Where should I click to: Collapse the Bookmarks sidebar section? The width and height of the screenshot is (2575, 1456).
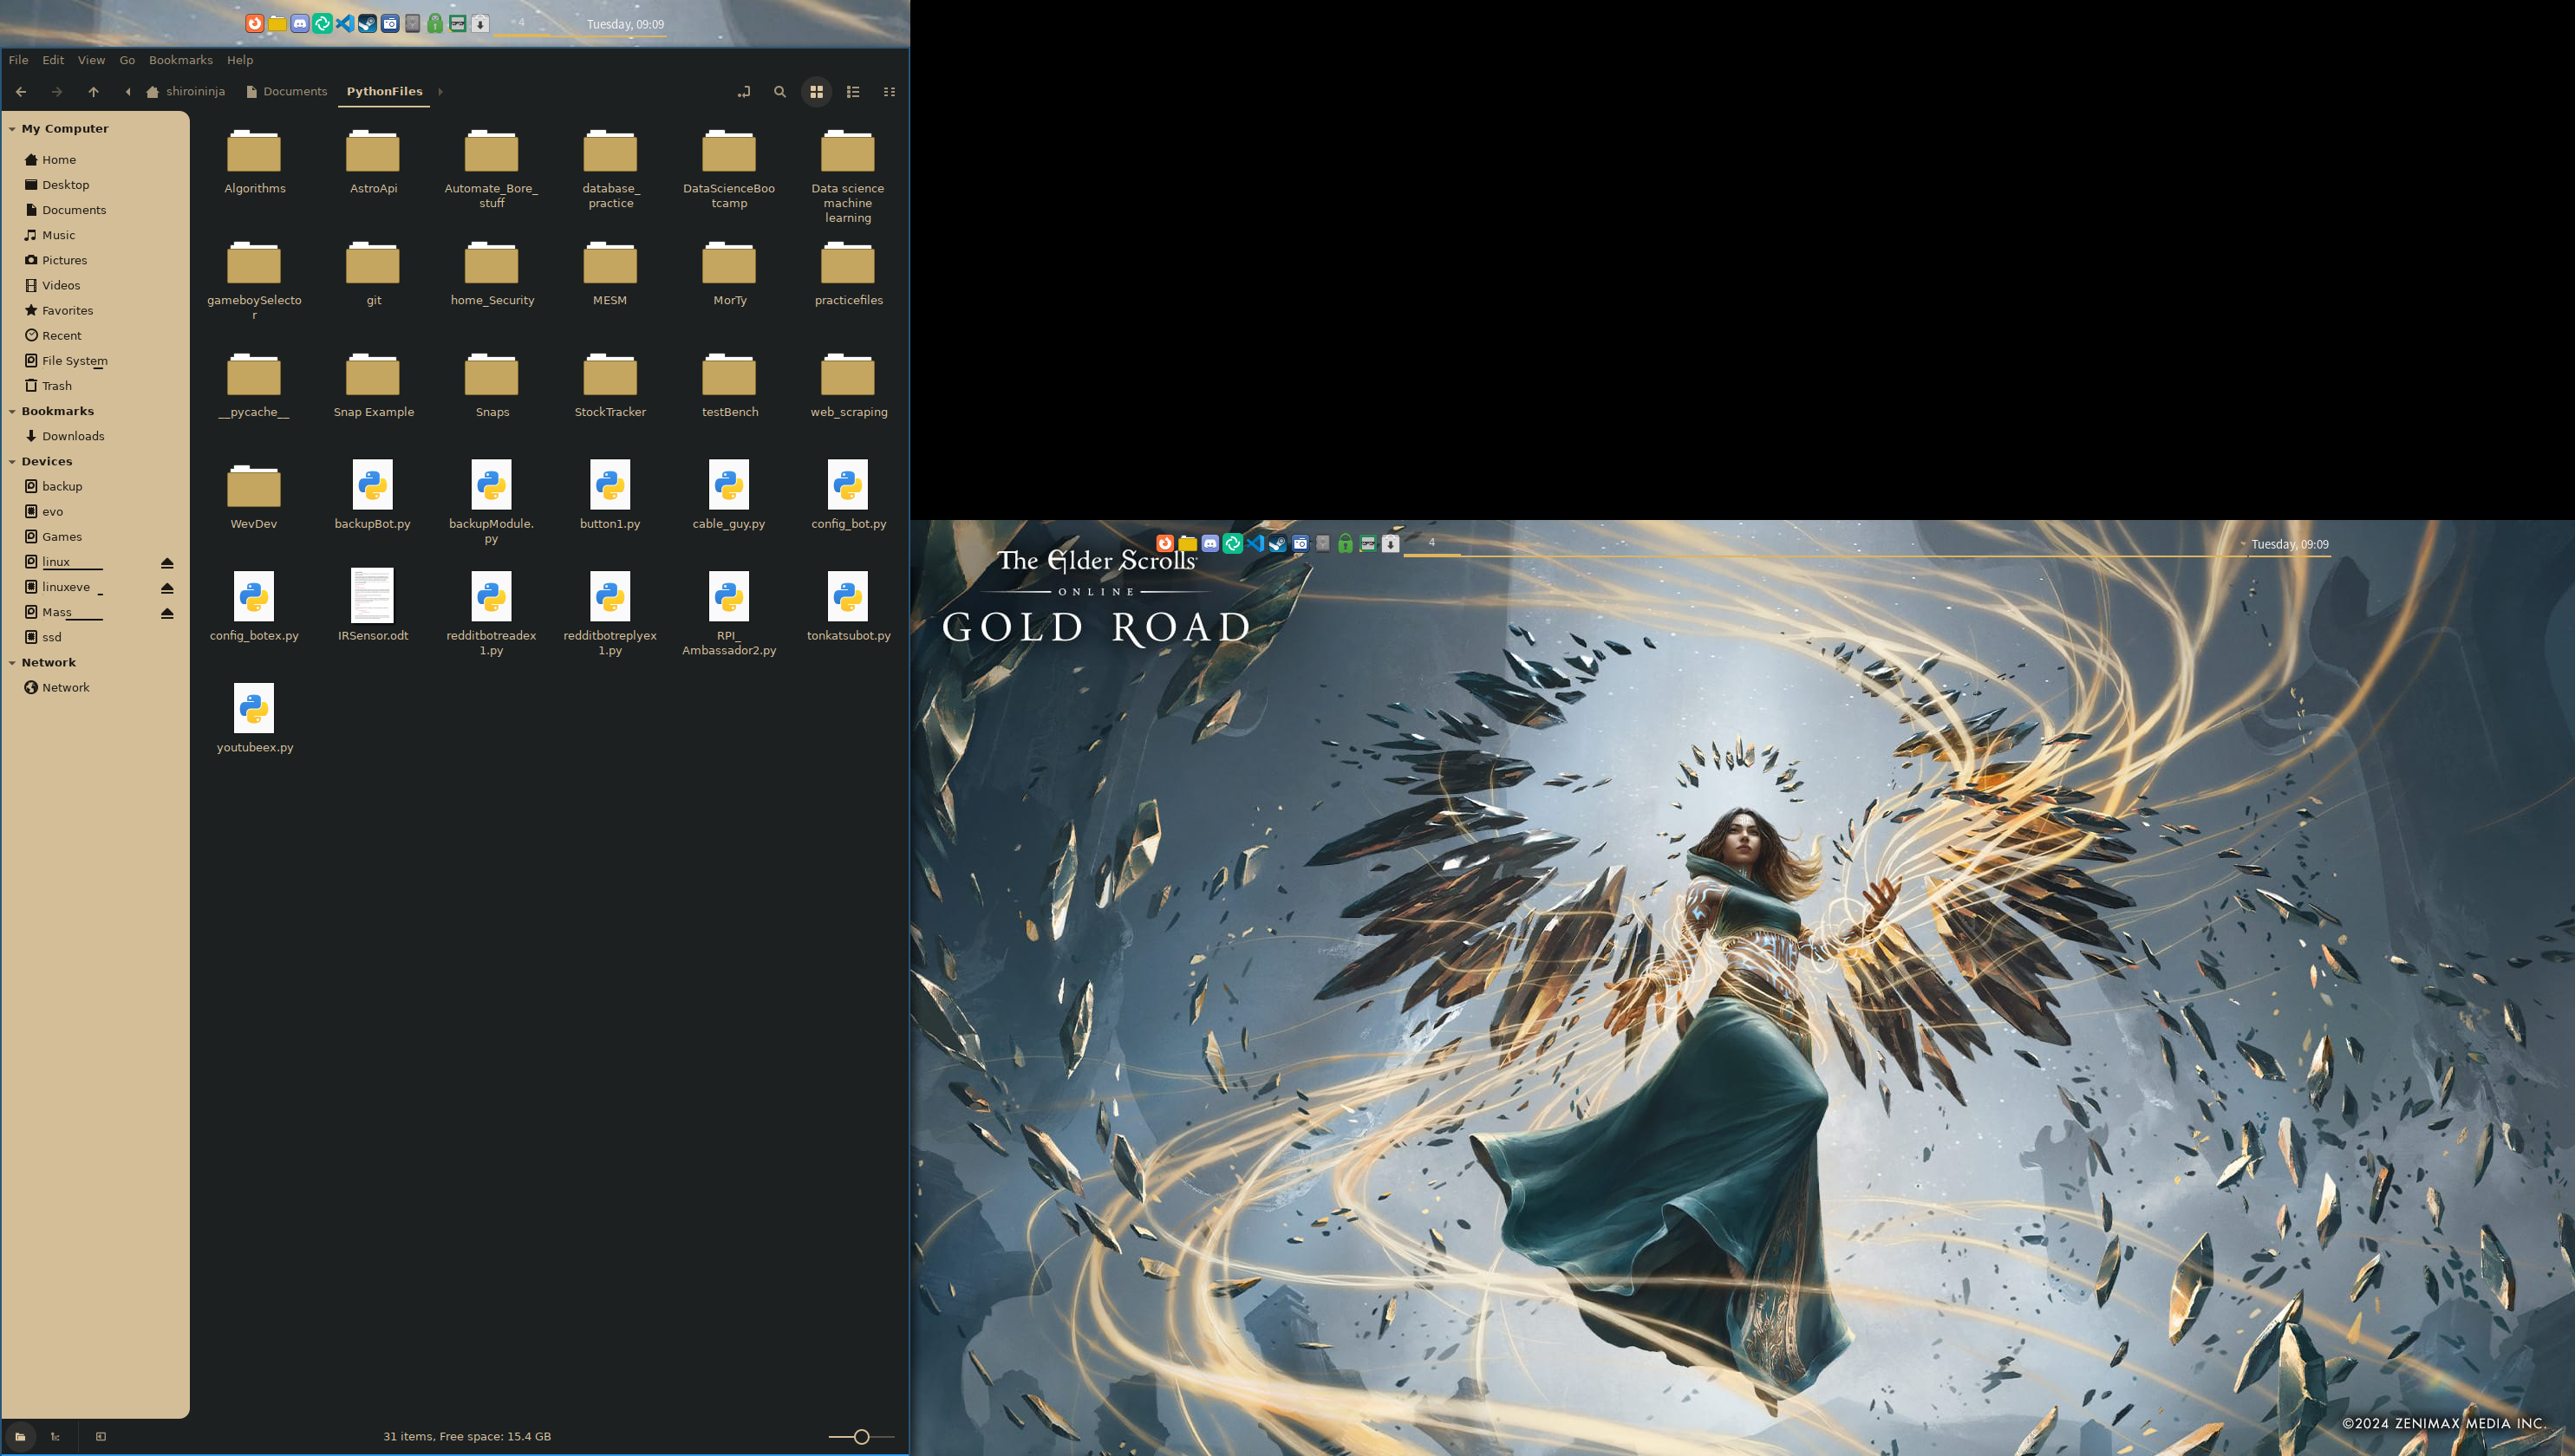click(12, 412)
